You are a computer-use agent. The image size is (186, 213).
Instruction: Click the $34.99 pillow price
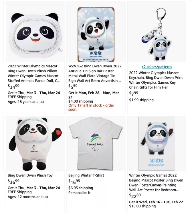click(x=13, y=86)
